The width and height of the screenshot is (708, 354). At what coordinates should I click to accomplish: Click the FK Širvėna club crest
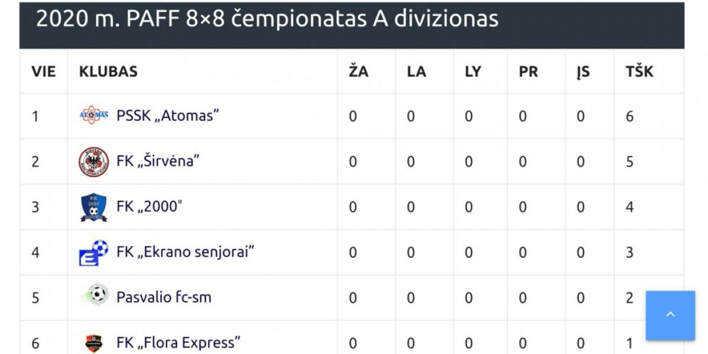click(93, 162)
